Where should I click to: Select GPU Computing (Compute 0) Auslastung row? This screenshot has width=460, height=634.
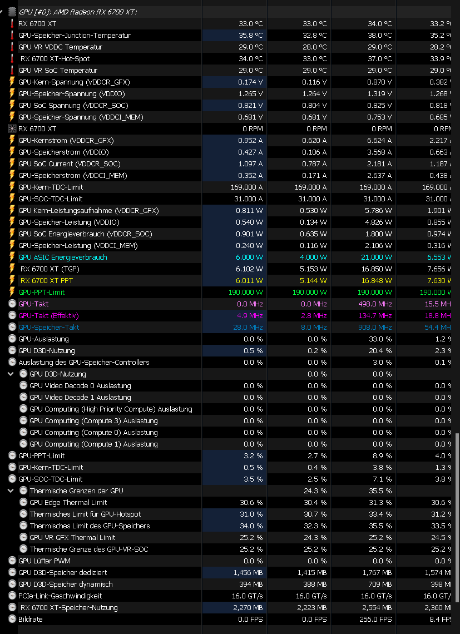(93, 433)
